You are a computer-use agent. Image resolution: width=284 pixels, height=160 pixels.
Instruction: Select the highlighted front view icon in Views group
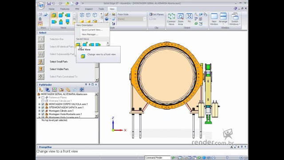(x=54, y=15)
